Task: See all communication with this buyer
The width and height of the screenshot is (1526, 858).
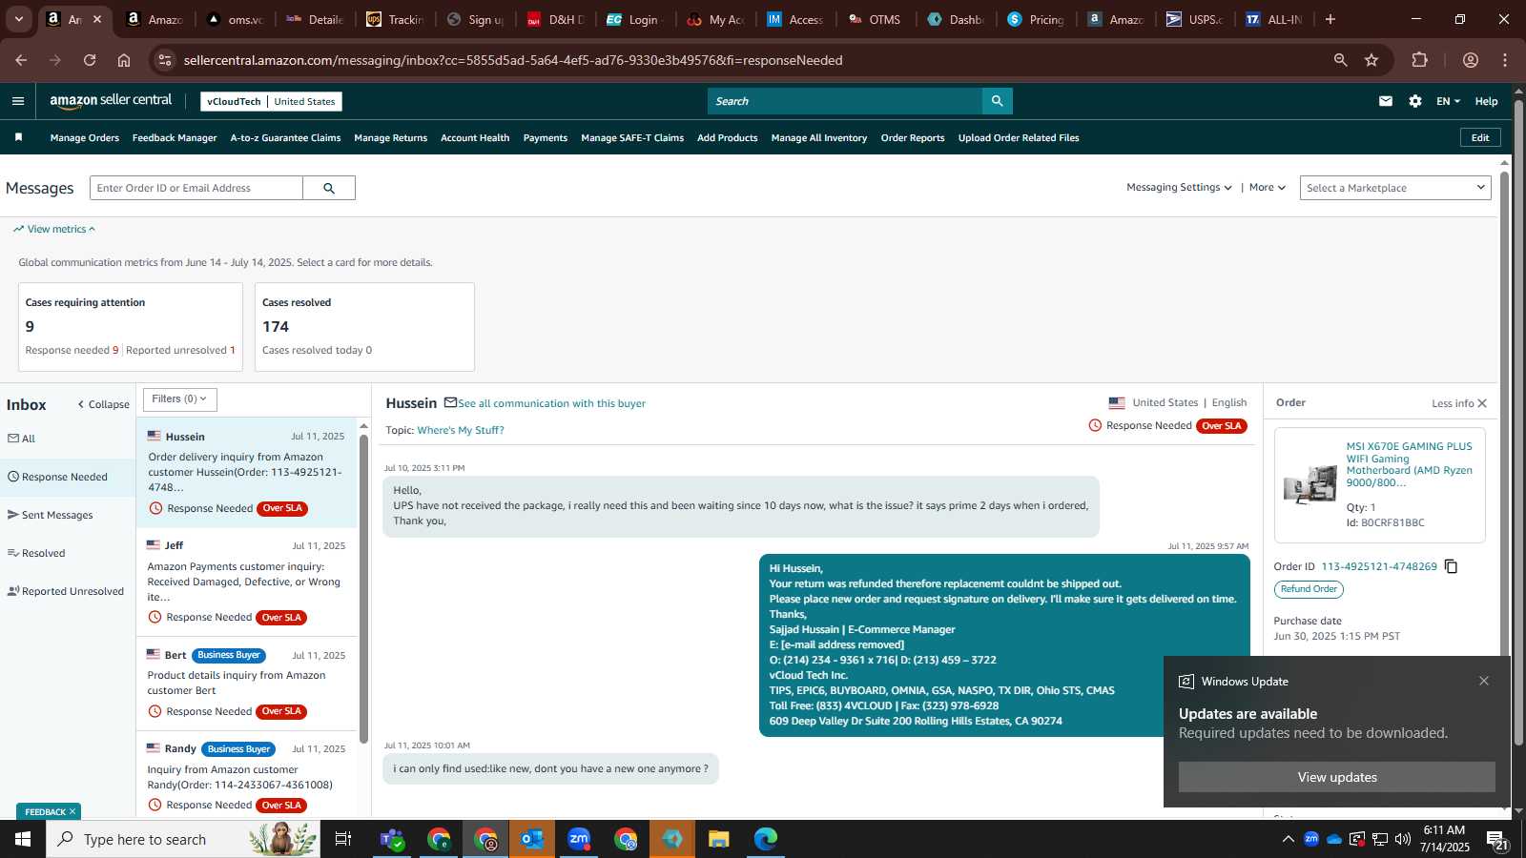Action: pyautogui.click(x=551, y=403)
